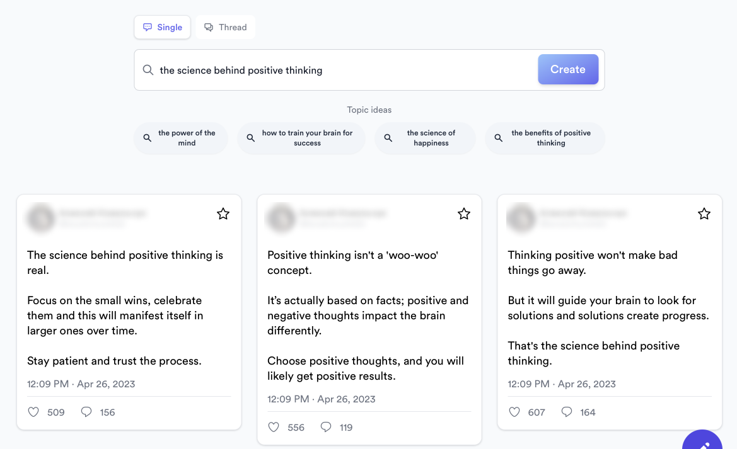The image size is (737, 449).
Task: Click the blurred avatar on the first card
Action: point(41,218)
